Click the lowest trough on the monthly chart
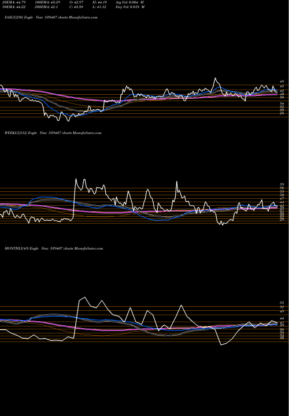289x416 pixels. click(x=221, y=345)
